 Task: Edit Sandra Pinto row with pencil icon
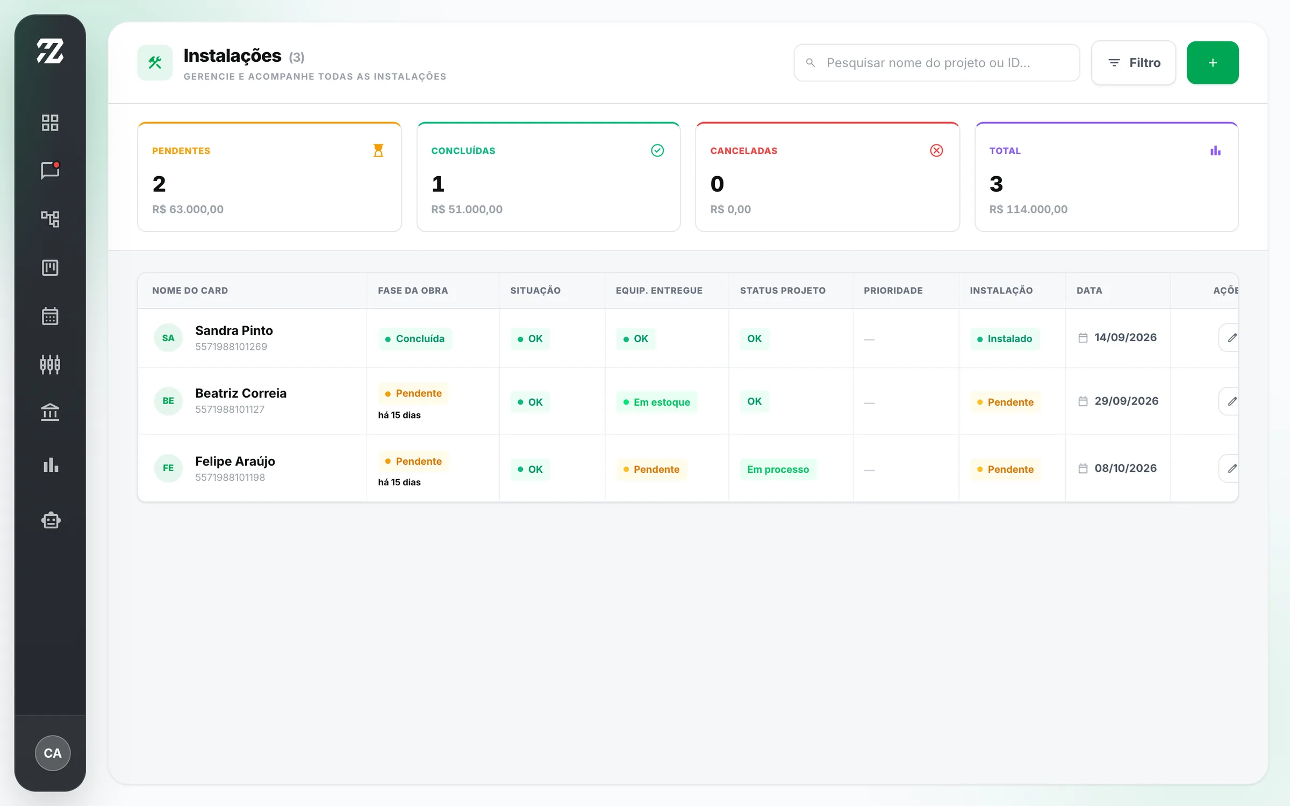tap(1230, 338)
